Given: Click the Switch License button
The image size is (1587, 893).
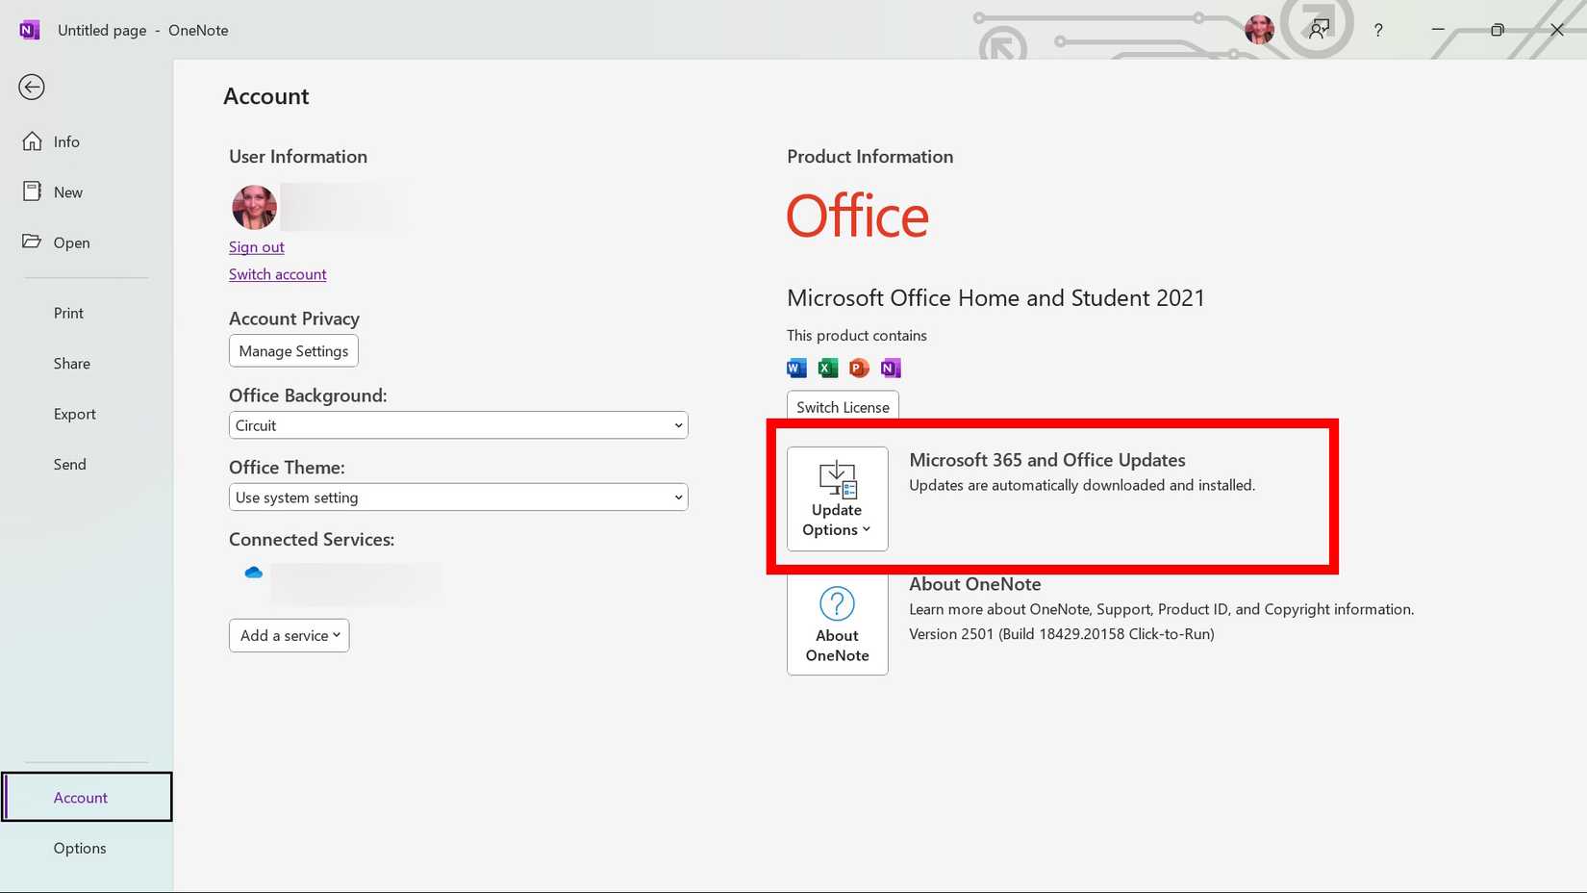Looking at the screenshot, I should pos(843,407).
